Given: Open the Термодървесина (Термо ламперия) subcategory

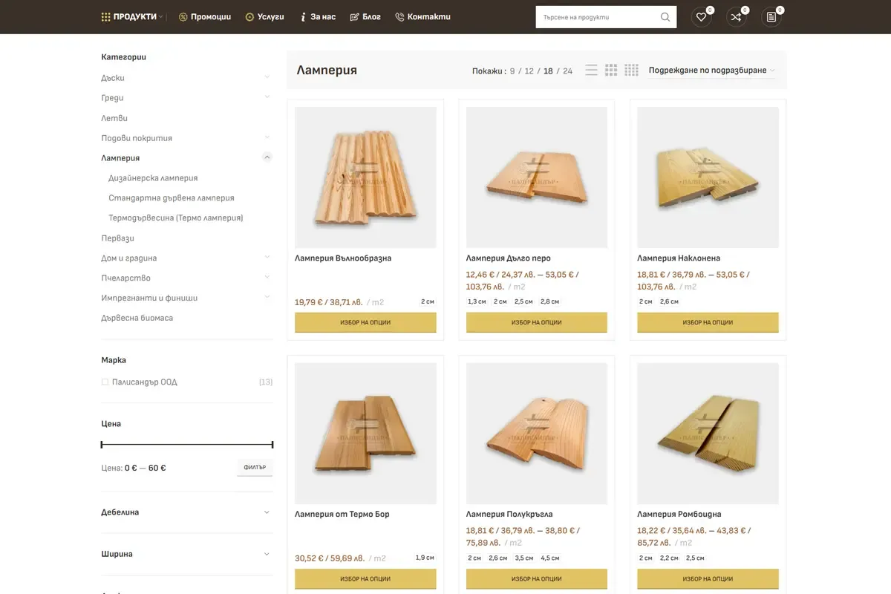Looking at the screenshot, I should pyautogui.click(x=176, y=218).
